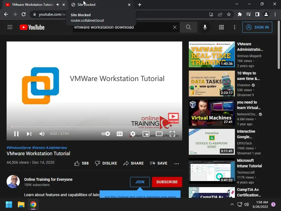Click the search magnifier button

tap(188, 27)
